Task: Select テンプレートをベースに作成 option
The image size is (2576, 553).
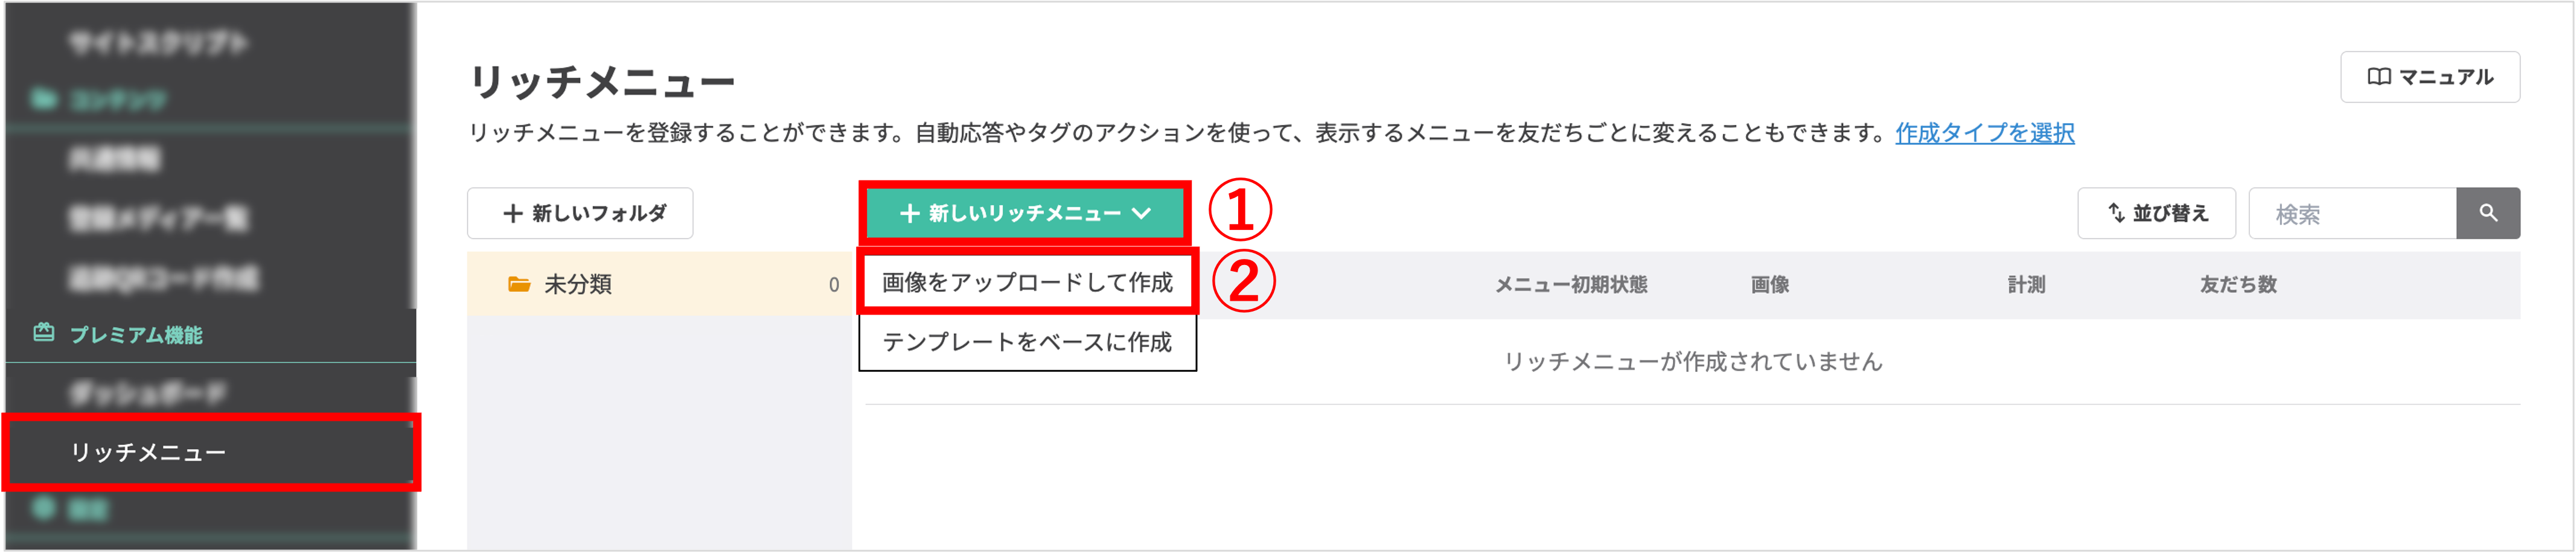Action: pos(1027,342)
